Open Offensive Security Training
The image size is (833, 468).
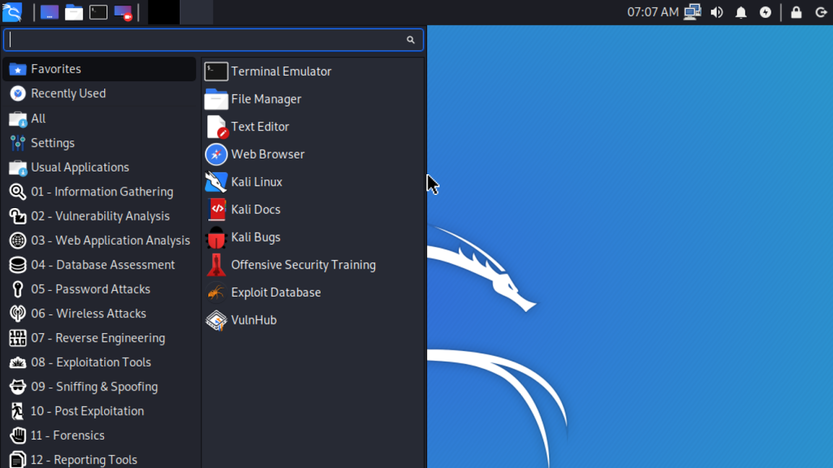point(303,265)
